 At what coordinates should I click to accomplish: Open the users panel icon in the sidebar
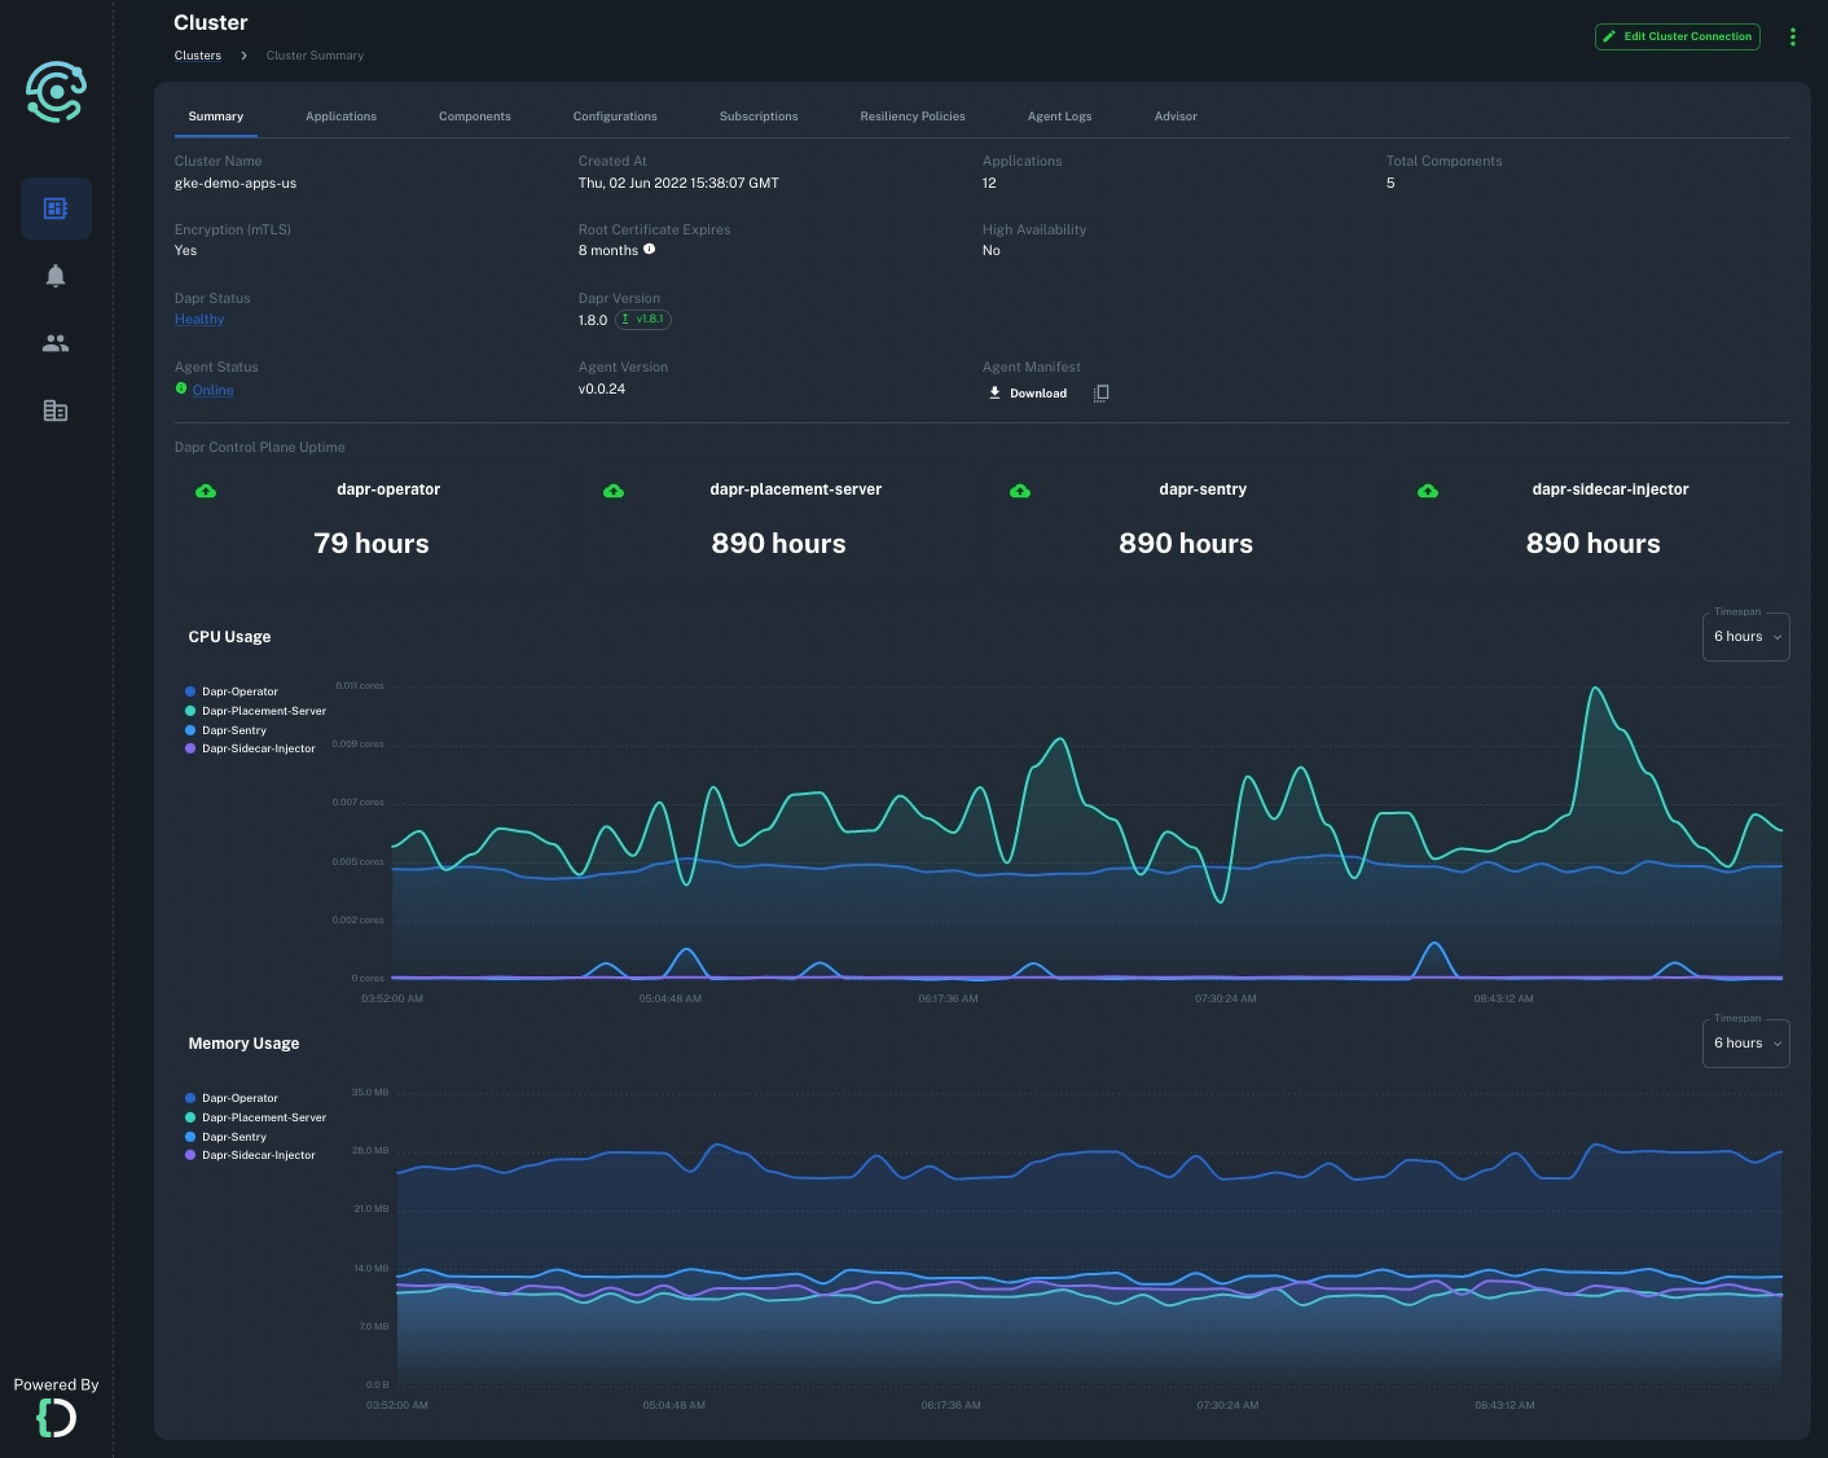point(55,342)
